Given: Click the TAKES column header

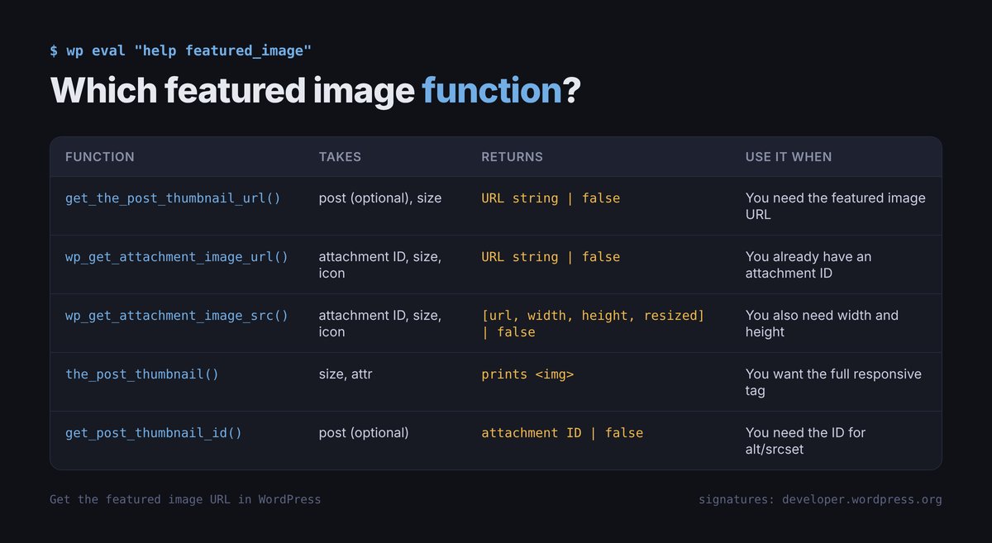Looking at the screenshot, I should click(340, 157).
